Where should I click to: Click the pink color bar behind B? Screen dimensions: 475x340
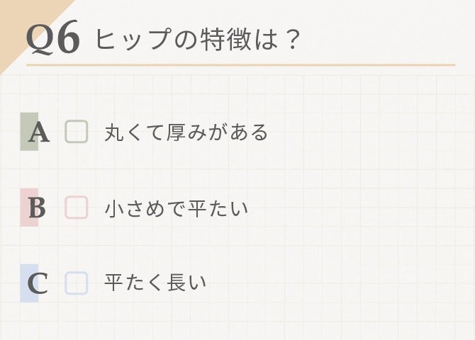[29, 208]
